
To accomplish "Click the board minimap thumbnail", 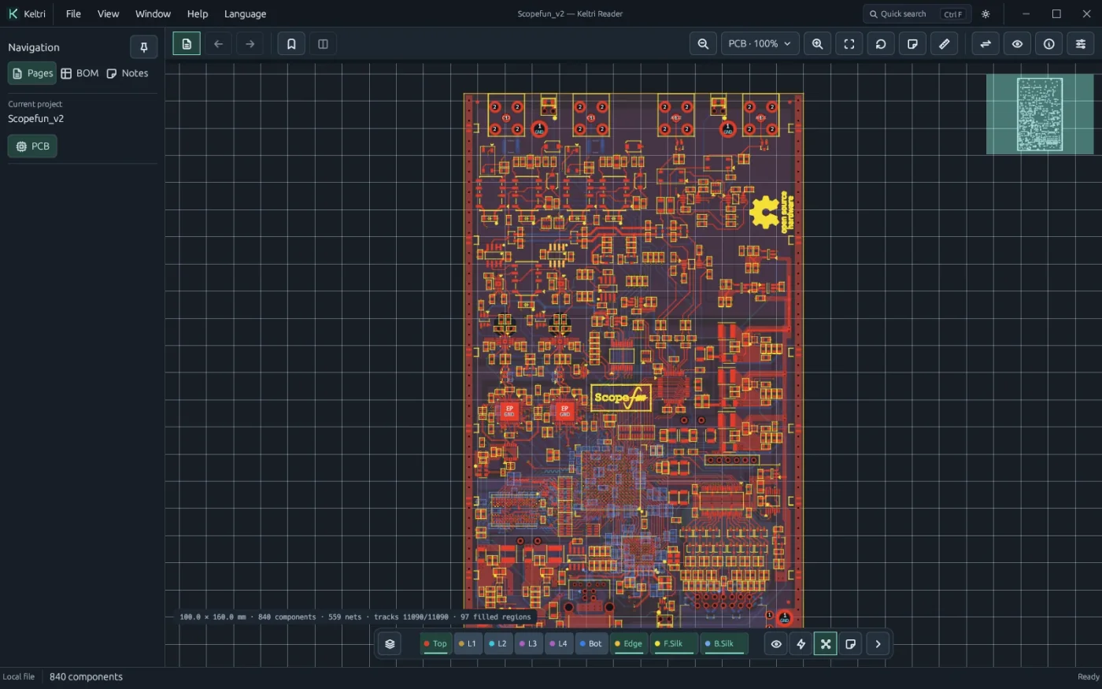I will coord(1040,114).
